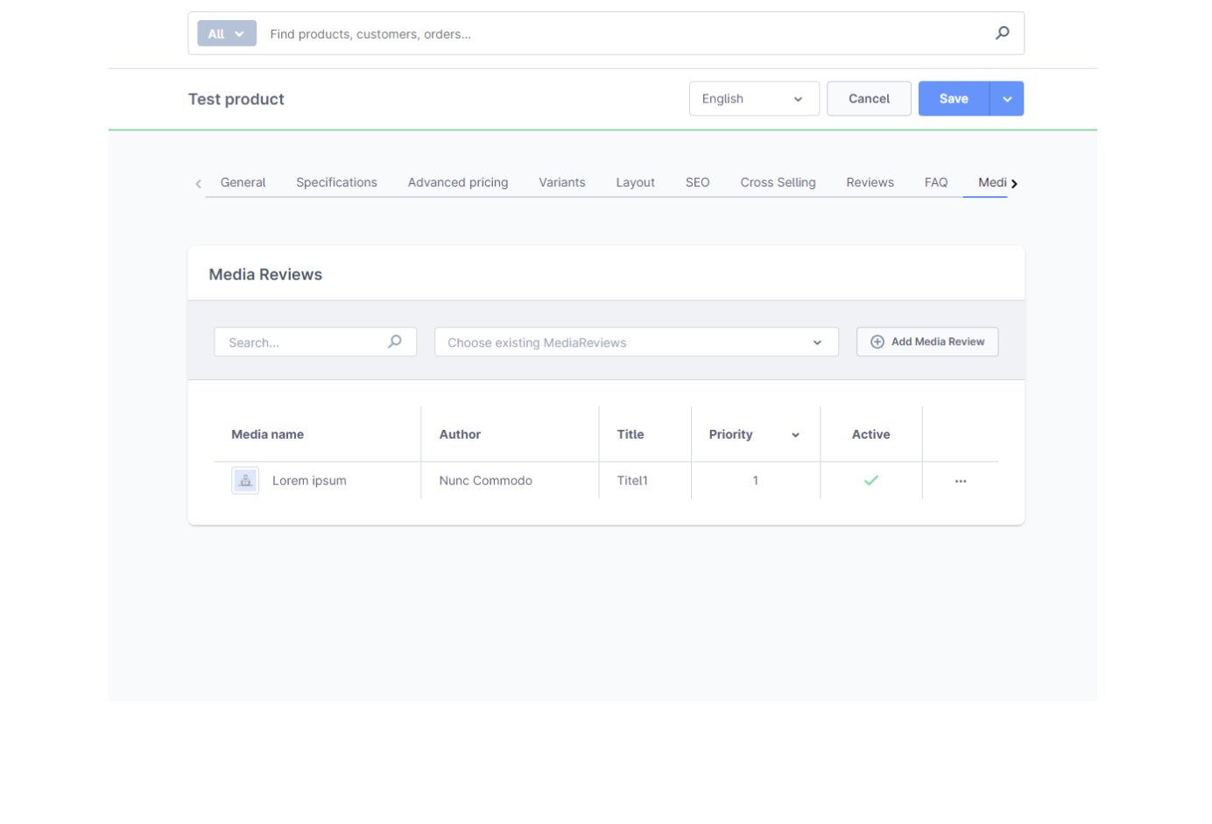
Task: Toggle the Priority column sort arrow
Action: click(x=795, y=435)
